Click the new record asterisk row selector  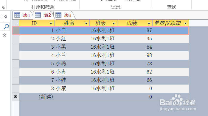tap(16, 97)
